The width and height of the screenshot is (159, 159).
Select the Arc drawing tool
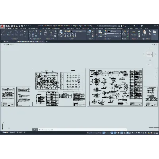[21, 33]
